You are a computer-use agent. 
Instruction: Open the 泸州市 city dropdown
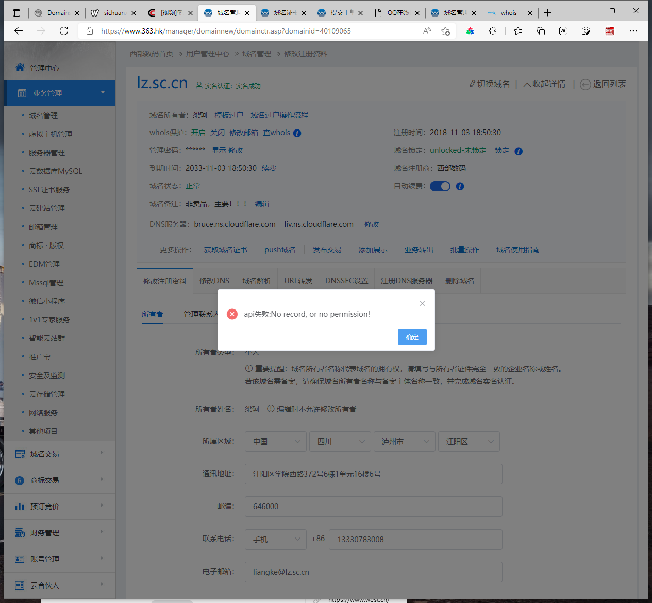click(x=405, y=442)
